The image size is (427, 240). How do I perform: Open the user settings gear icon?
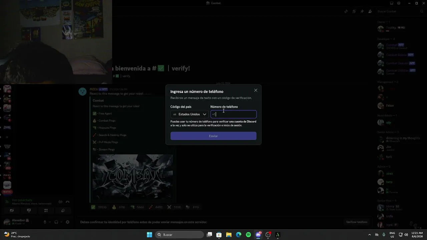pos(67,222)
